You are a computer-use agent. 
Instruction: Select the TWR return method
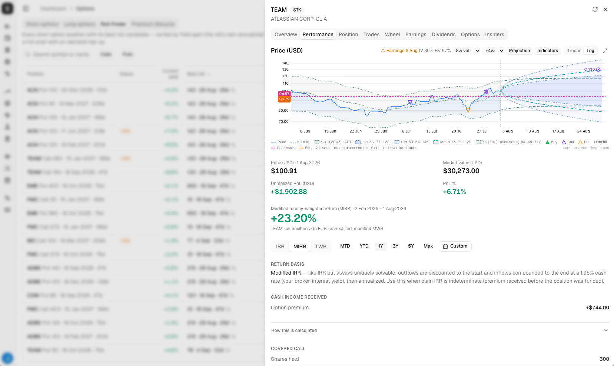click(321, 246)
